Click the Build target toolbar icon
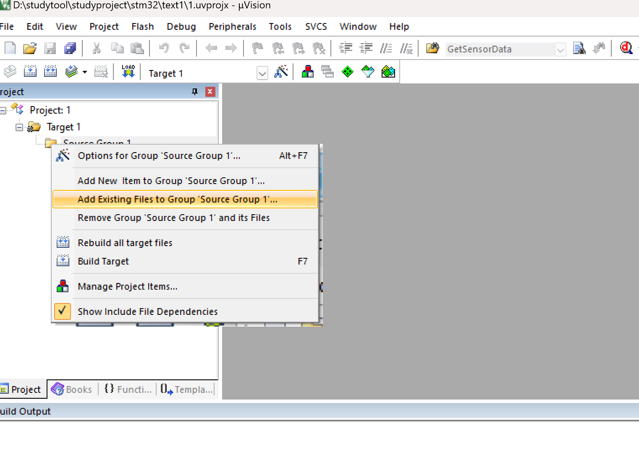 (30, 72)
